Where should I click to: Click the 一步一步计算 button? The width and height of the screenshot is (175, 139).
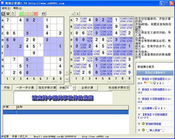25,88
